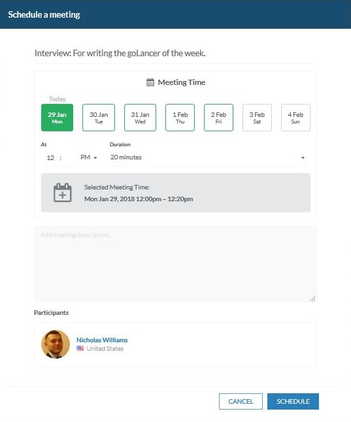Click the description box resize grip icon
This screenshot has height=422, width=351.
tap(312, 299)
